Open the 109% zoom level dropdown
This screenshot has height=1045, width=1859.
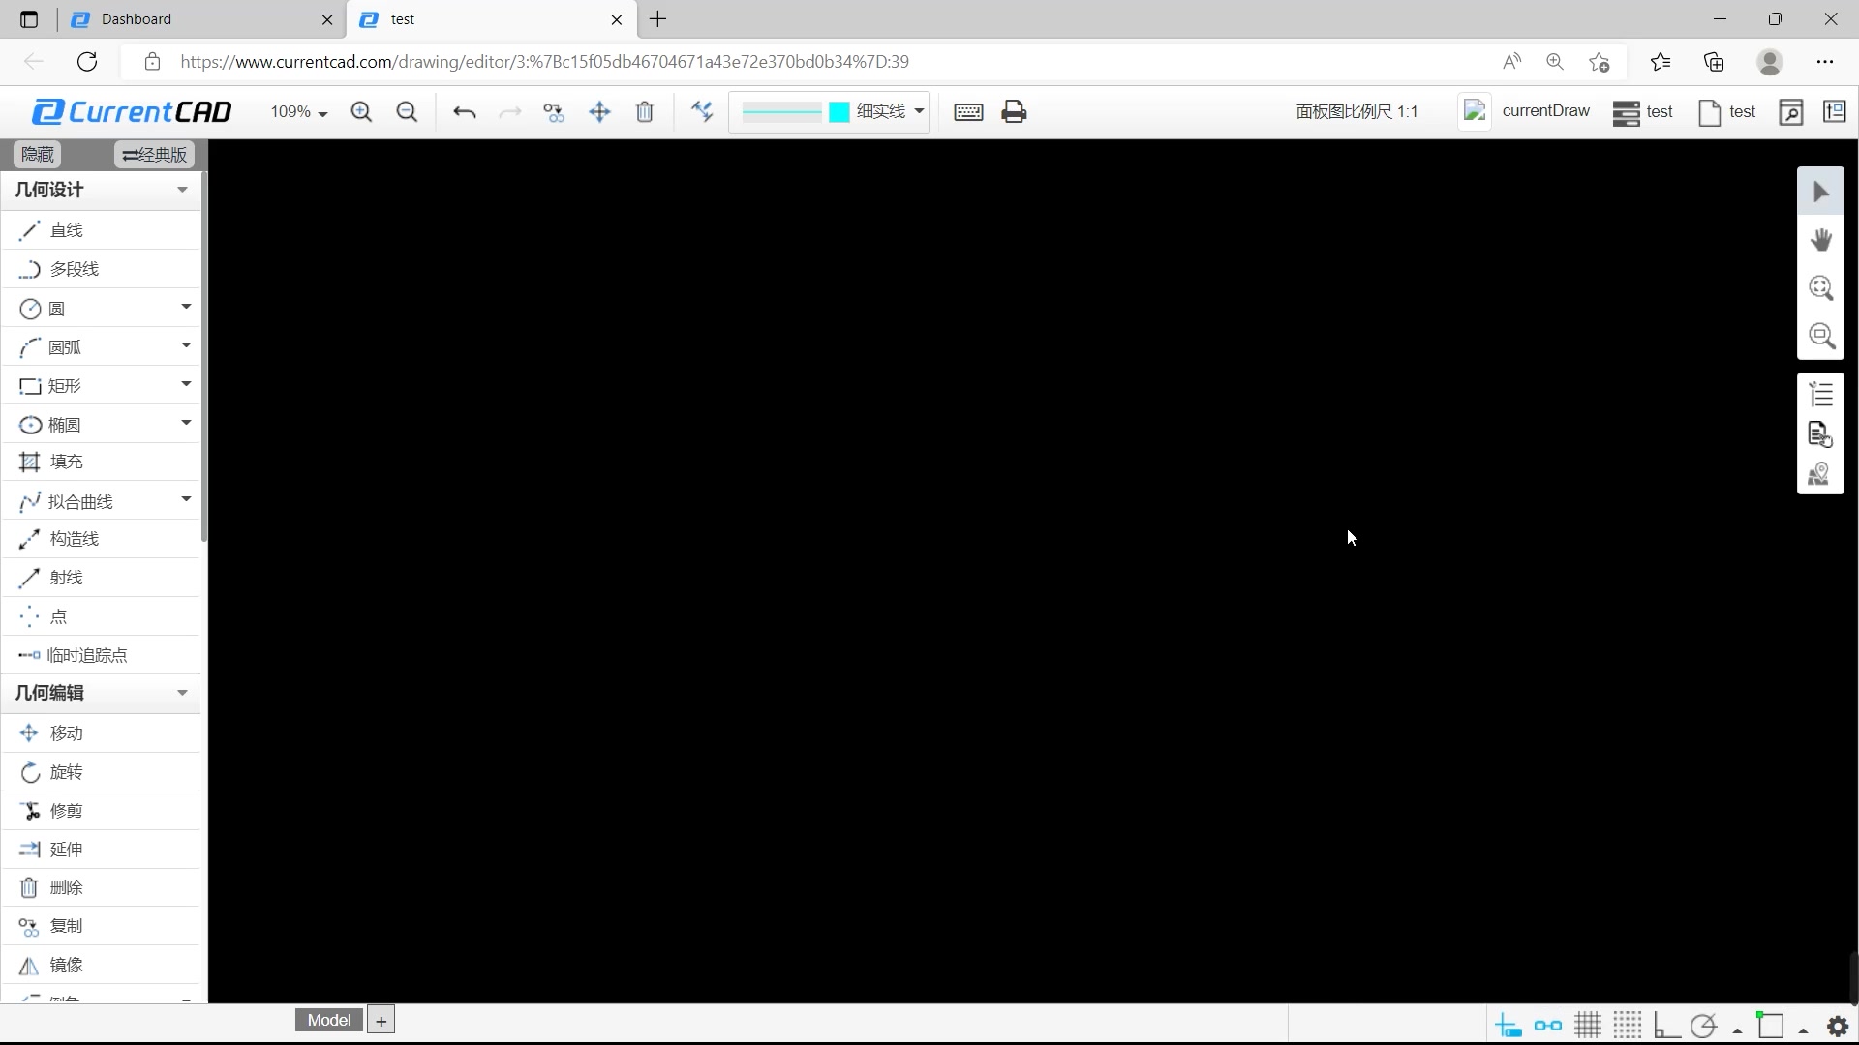pyautogui.click(x=299, y=112)
